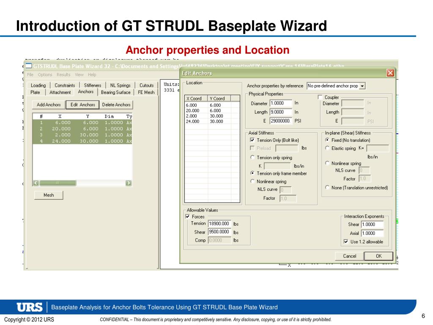Switch to the Constraints tab
Screen dimensions: 433x325
point(65,85)
